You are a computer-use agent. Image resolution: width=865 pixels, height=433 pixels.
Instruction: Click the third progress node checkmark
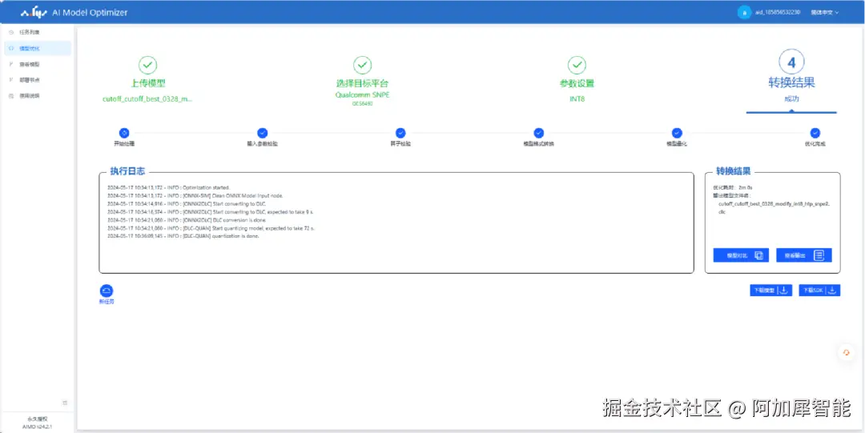pyautogui.click(x=400, y=133)
